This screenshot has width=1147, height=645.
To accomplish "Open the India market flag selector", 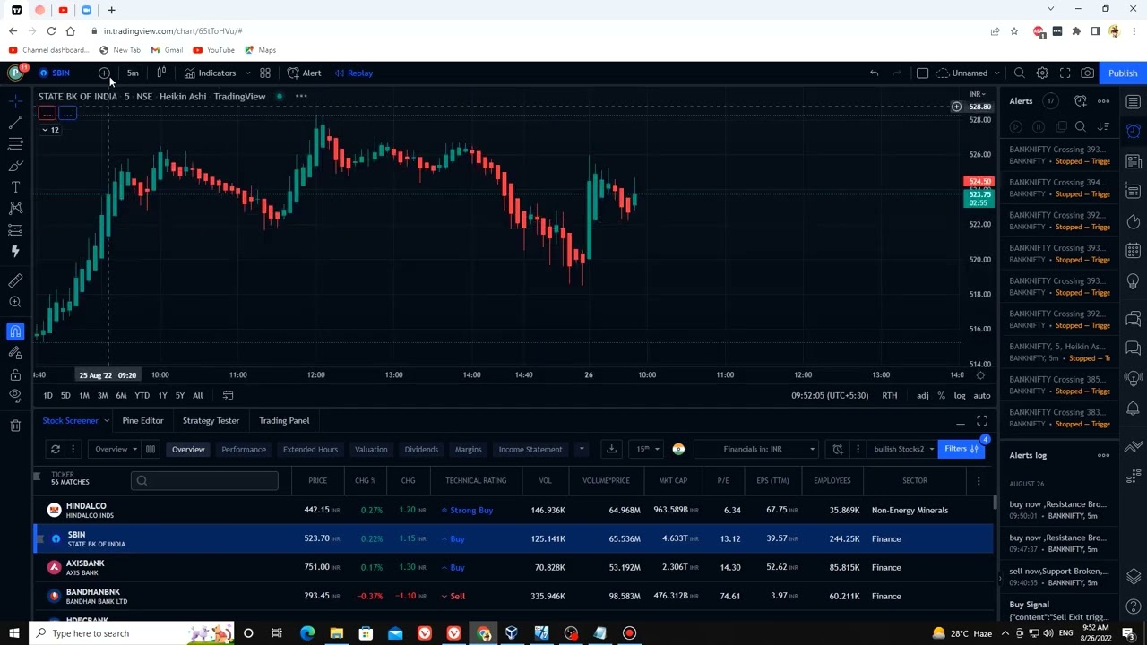I will coord(678,449).
